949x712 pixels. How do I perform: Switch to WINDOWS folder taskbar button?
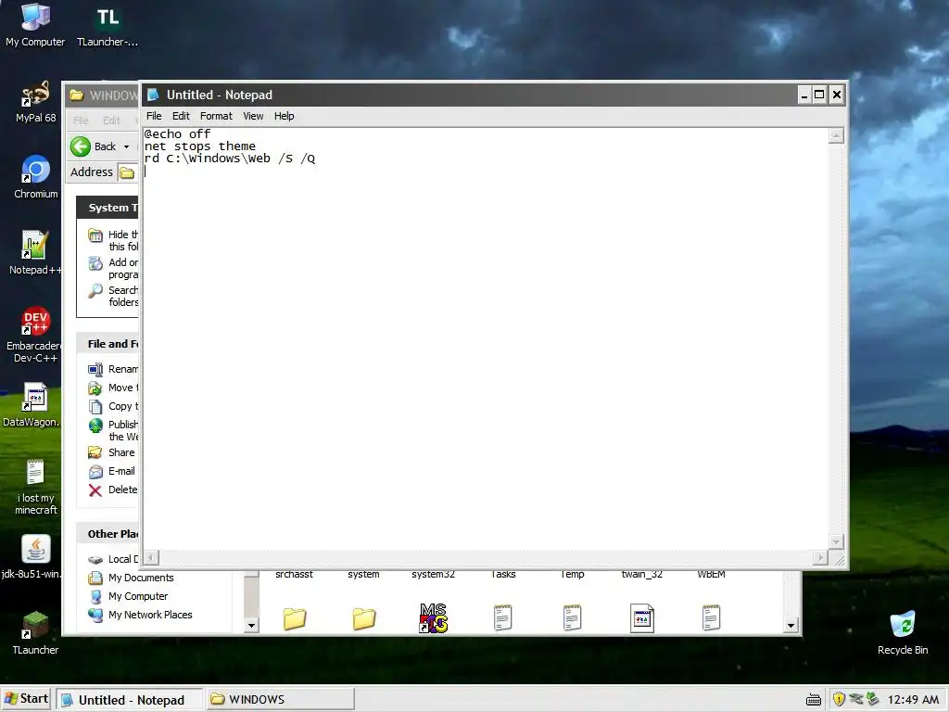pyautogui.click(x=280, y=699)
